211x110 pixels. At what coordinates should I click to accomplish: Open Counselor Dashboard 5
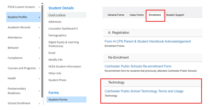[x=63, y=29]
